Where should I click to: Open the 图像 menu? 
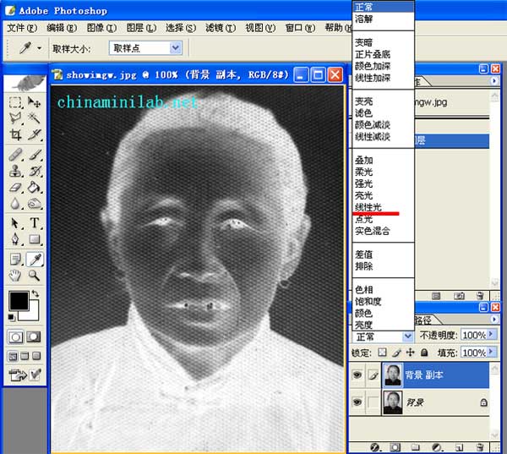94,28
